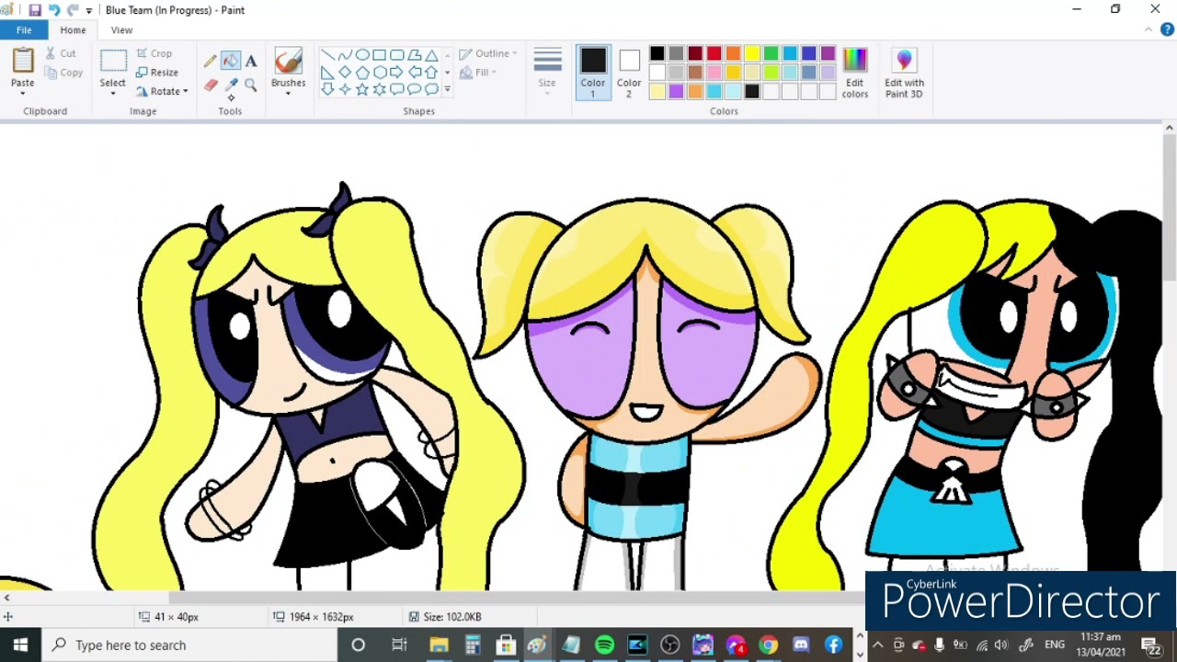Select the Eraser tool
Viewport: 1177px width, 662px height.
click(x=211, y=86)
